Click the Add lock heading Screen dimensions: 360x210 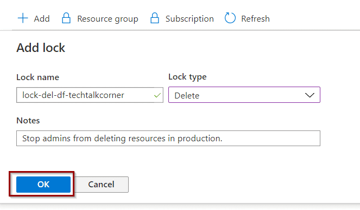coord(41,48)
